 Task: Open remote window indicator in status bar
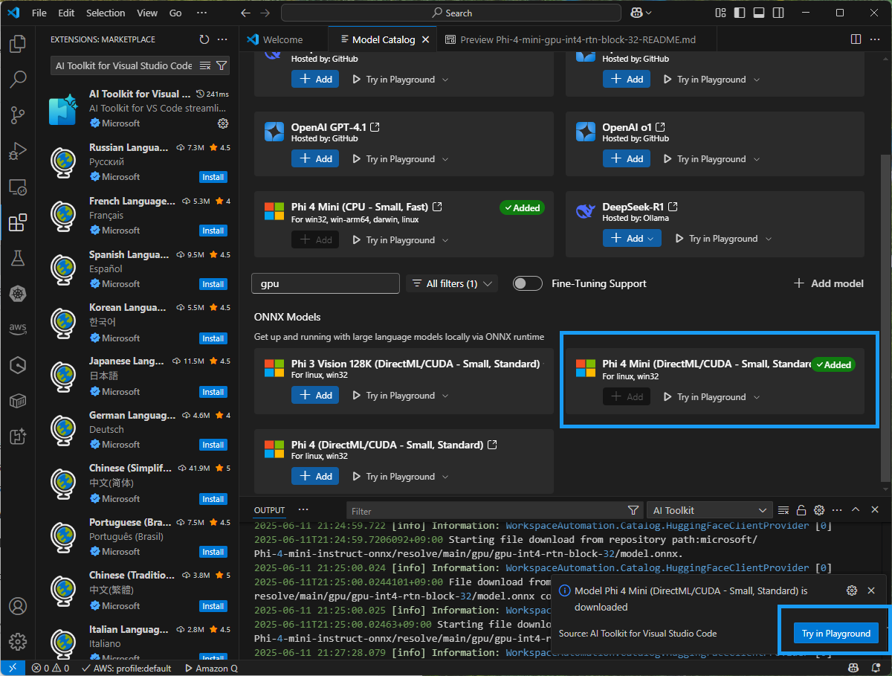click(x=13, y=668)
